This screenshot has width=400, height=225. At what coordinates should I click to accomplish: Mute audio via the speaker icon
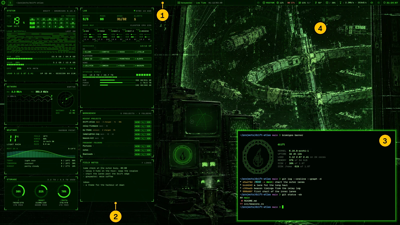pyautogui.click(x=372, y=3)
